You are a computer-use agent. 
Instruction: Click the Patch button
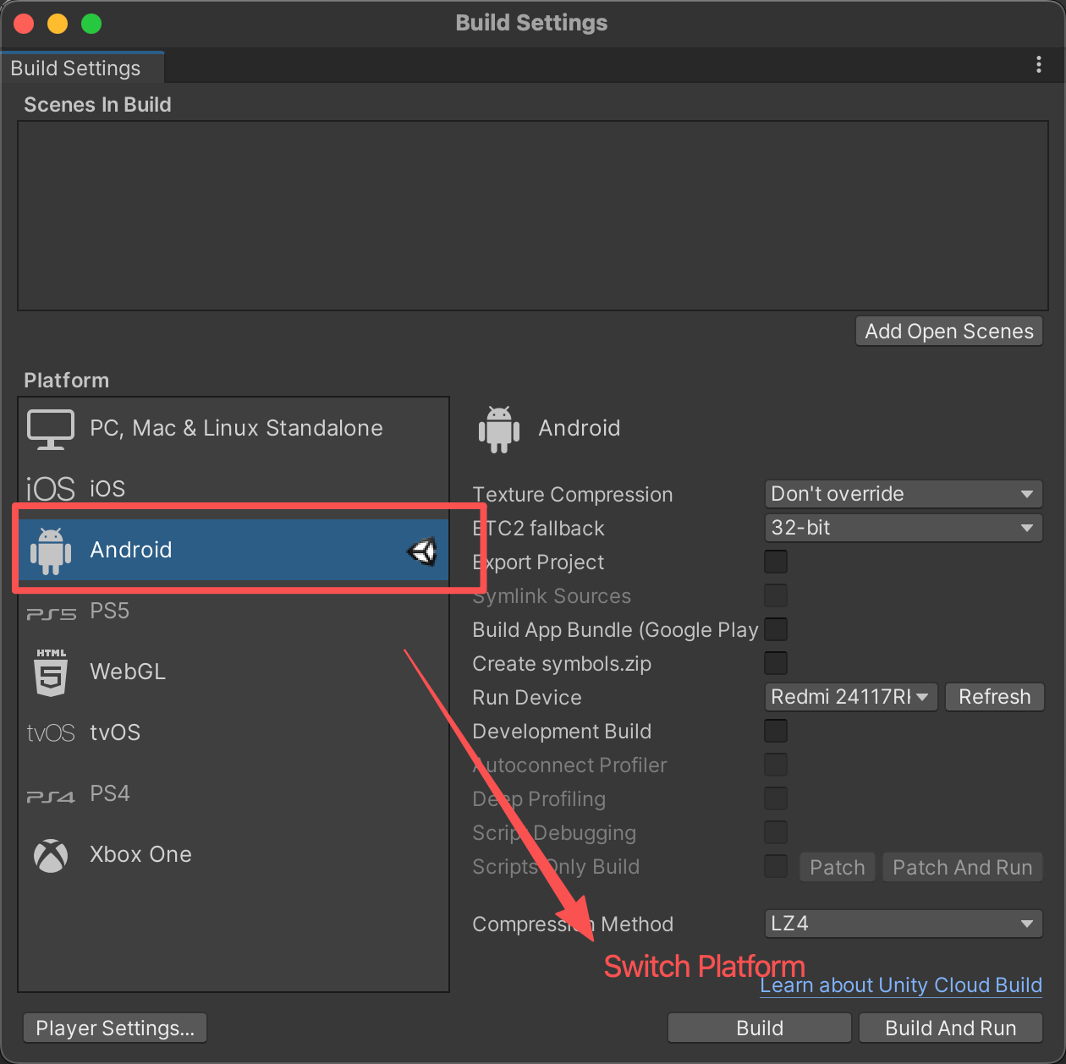tap(837, 867)
